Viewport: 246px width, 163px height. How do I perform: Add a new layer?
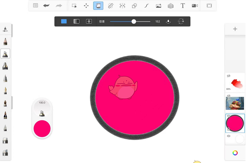(235, 29)
